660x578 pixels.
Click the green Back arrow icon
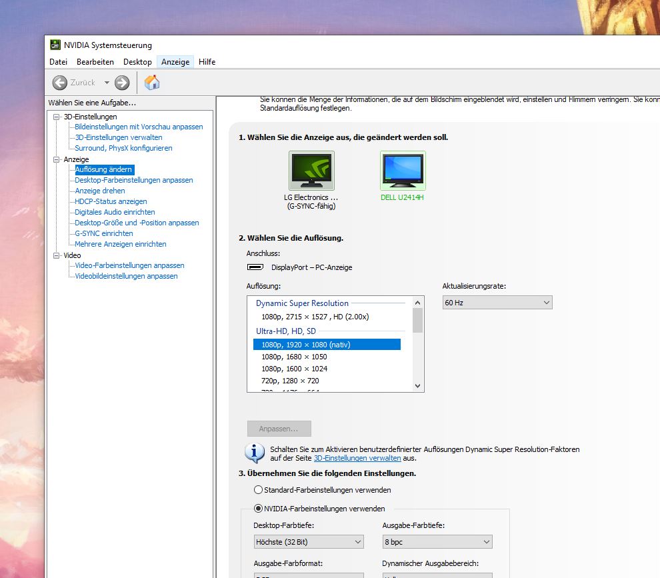[x=60, y=83]
